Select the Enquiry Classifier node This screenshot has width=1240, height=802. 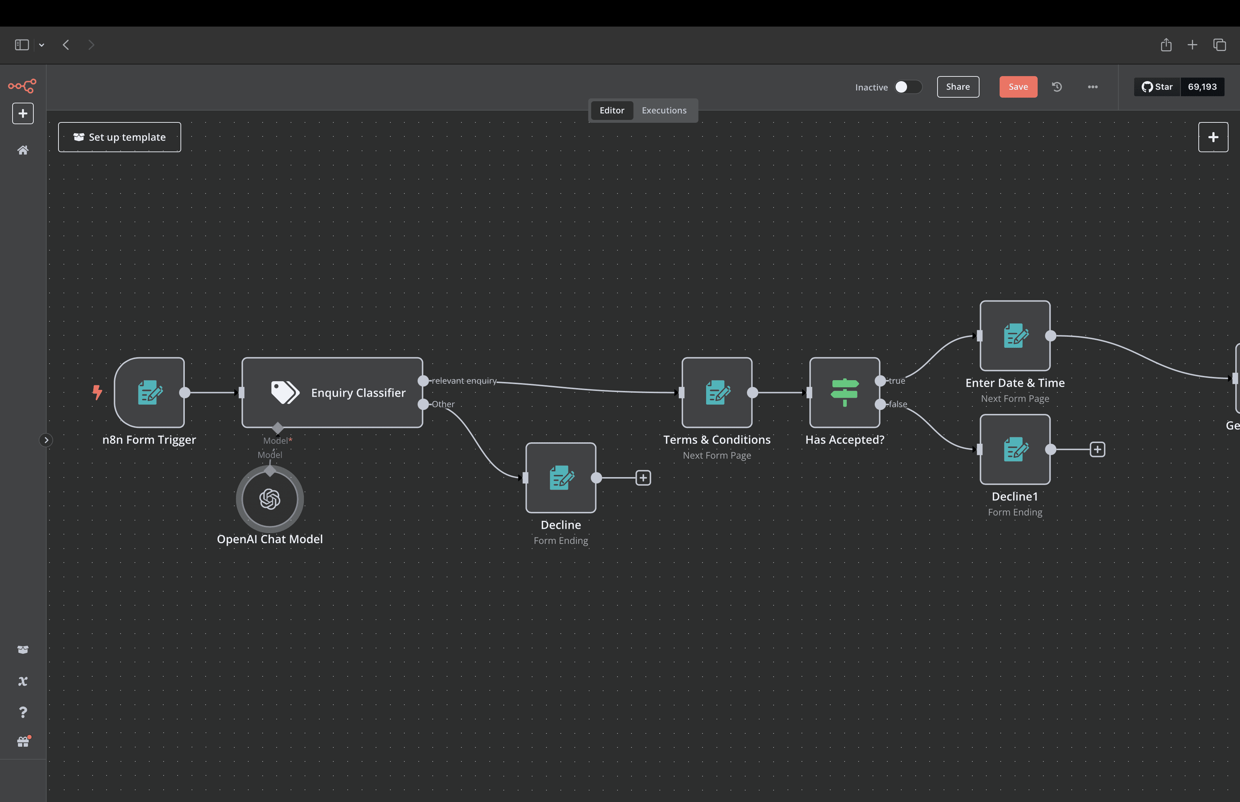coord(333,393)
